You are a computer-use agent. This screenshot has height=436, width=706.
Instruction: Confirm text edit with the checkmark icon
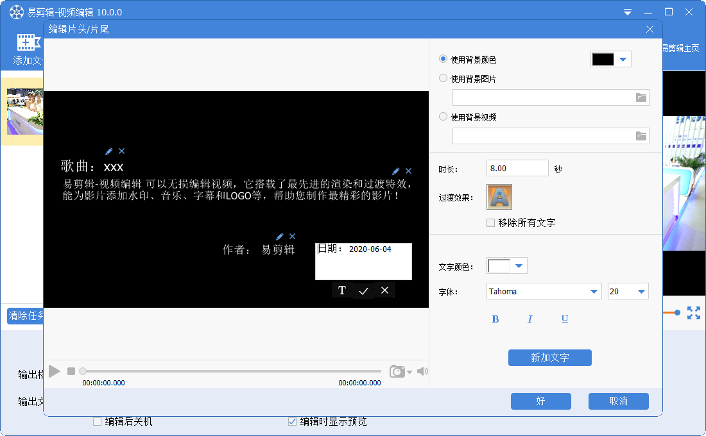363,290
